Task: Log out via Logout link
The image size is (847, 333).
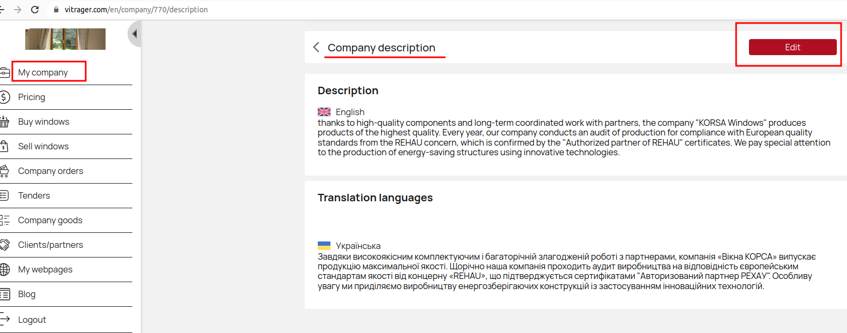Action: (32, 320)
